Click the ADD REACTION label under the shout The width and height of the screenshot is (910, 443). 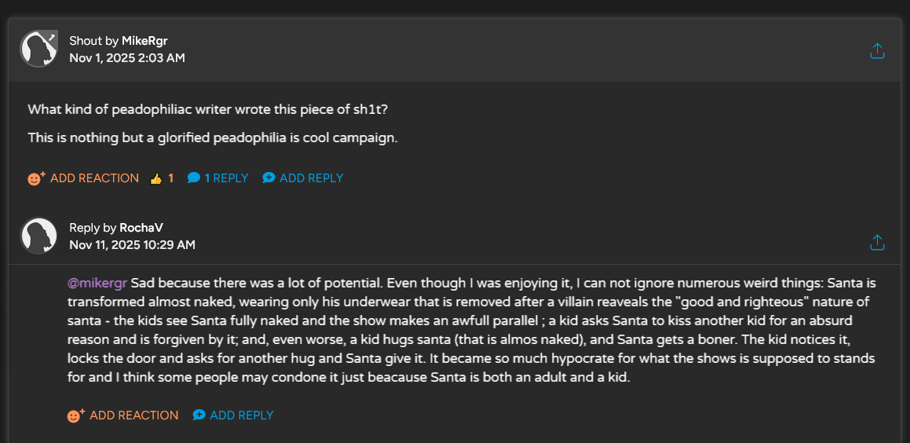[x=94, y=178]
